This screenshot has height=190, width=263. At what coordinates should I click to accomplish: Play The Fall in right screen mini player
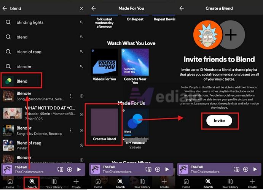tap(255, 169)
